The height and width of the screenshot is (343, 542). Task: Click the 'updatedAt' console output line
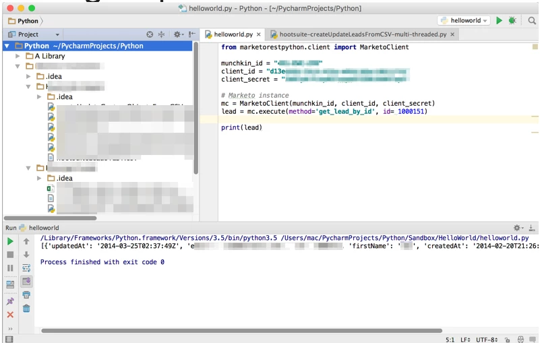(x=289, y=246)
